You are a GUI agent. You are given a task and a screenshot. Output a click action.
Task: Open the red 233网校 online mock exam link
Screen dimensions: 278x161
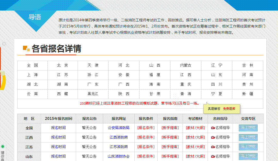tap(139, 104)
